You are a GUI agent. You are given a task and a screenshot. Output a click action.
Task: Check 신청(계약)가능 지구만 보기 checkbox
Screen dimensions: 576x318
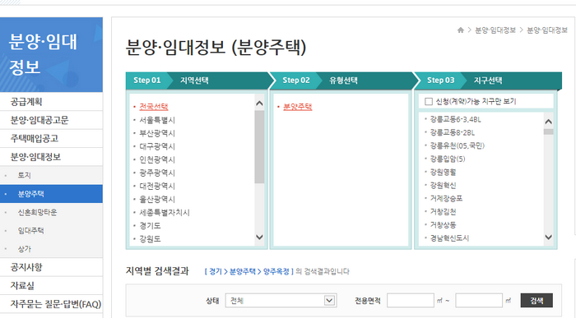click(x=429, y=102)
